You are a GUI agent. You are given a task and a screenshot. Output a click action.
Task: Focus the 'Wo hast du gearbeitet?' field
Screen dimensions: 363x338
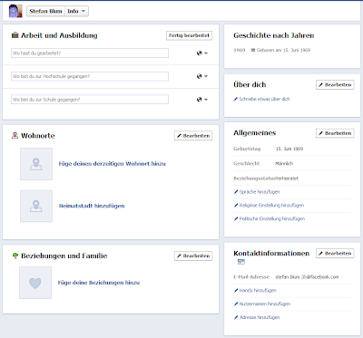pos(90,53)
